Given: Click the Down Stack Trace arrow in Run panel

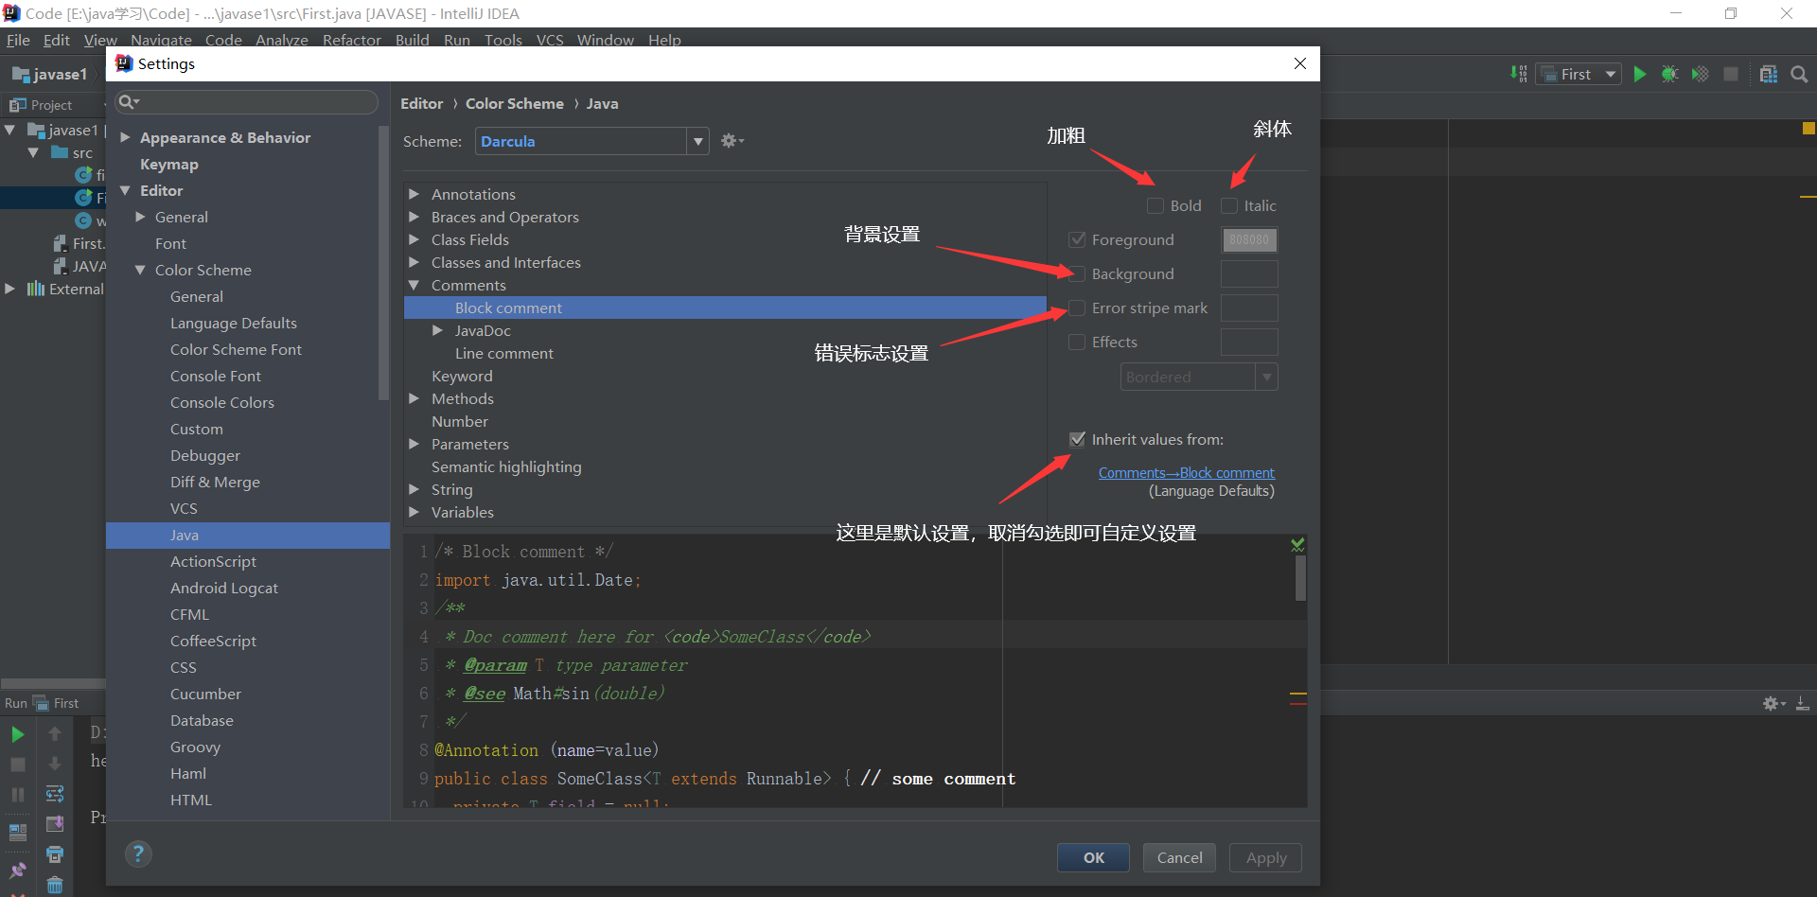Looking at the screenshot, I should [x=55, y=764].
